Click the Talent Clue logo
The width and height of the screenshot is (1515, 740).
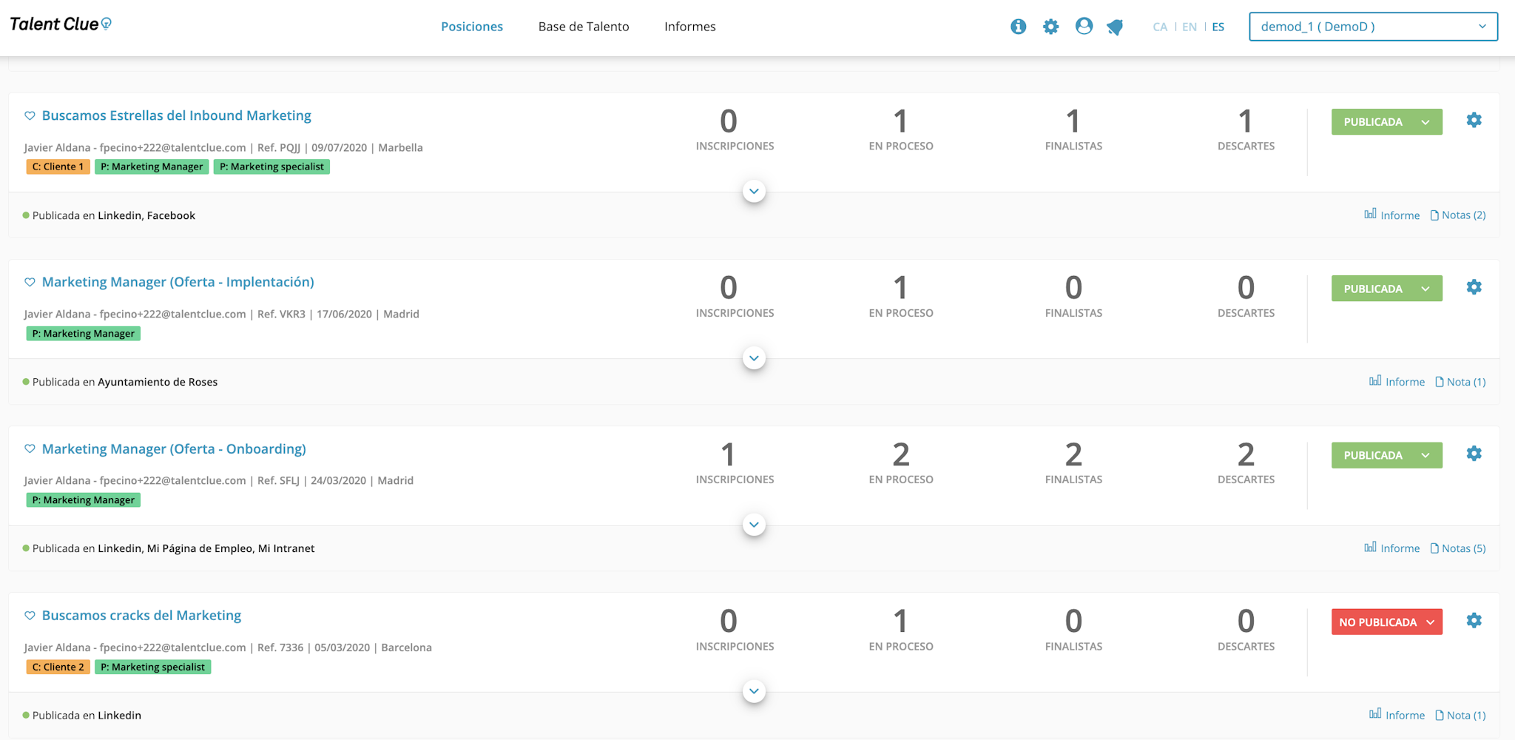tap(59, 23)
